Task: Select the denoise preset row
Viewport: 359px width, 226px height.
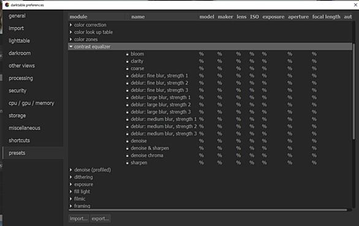Action: click(210, 141)
